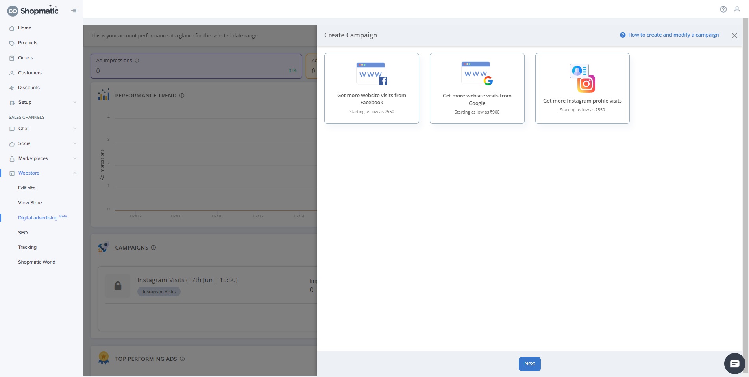
Task: Click the info icon next to Campaigns
Action: [153, 248]
